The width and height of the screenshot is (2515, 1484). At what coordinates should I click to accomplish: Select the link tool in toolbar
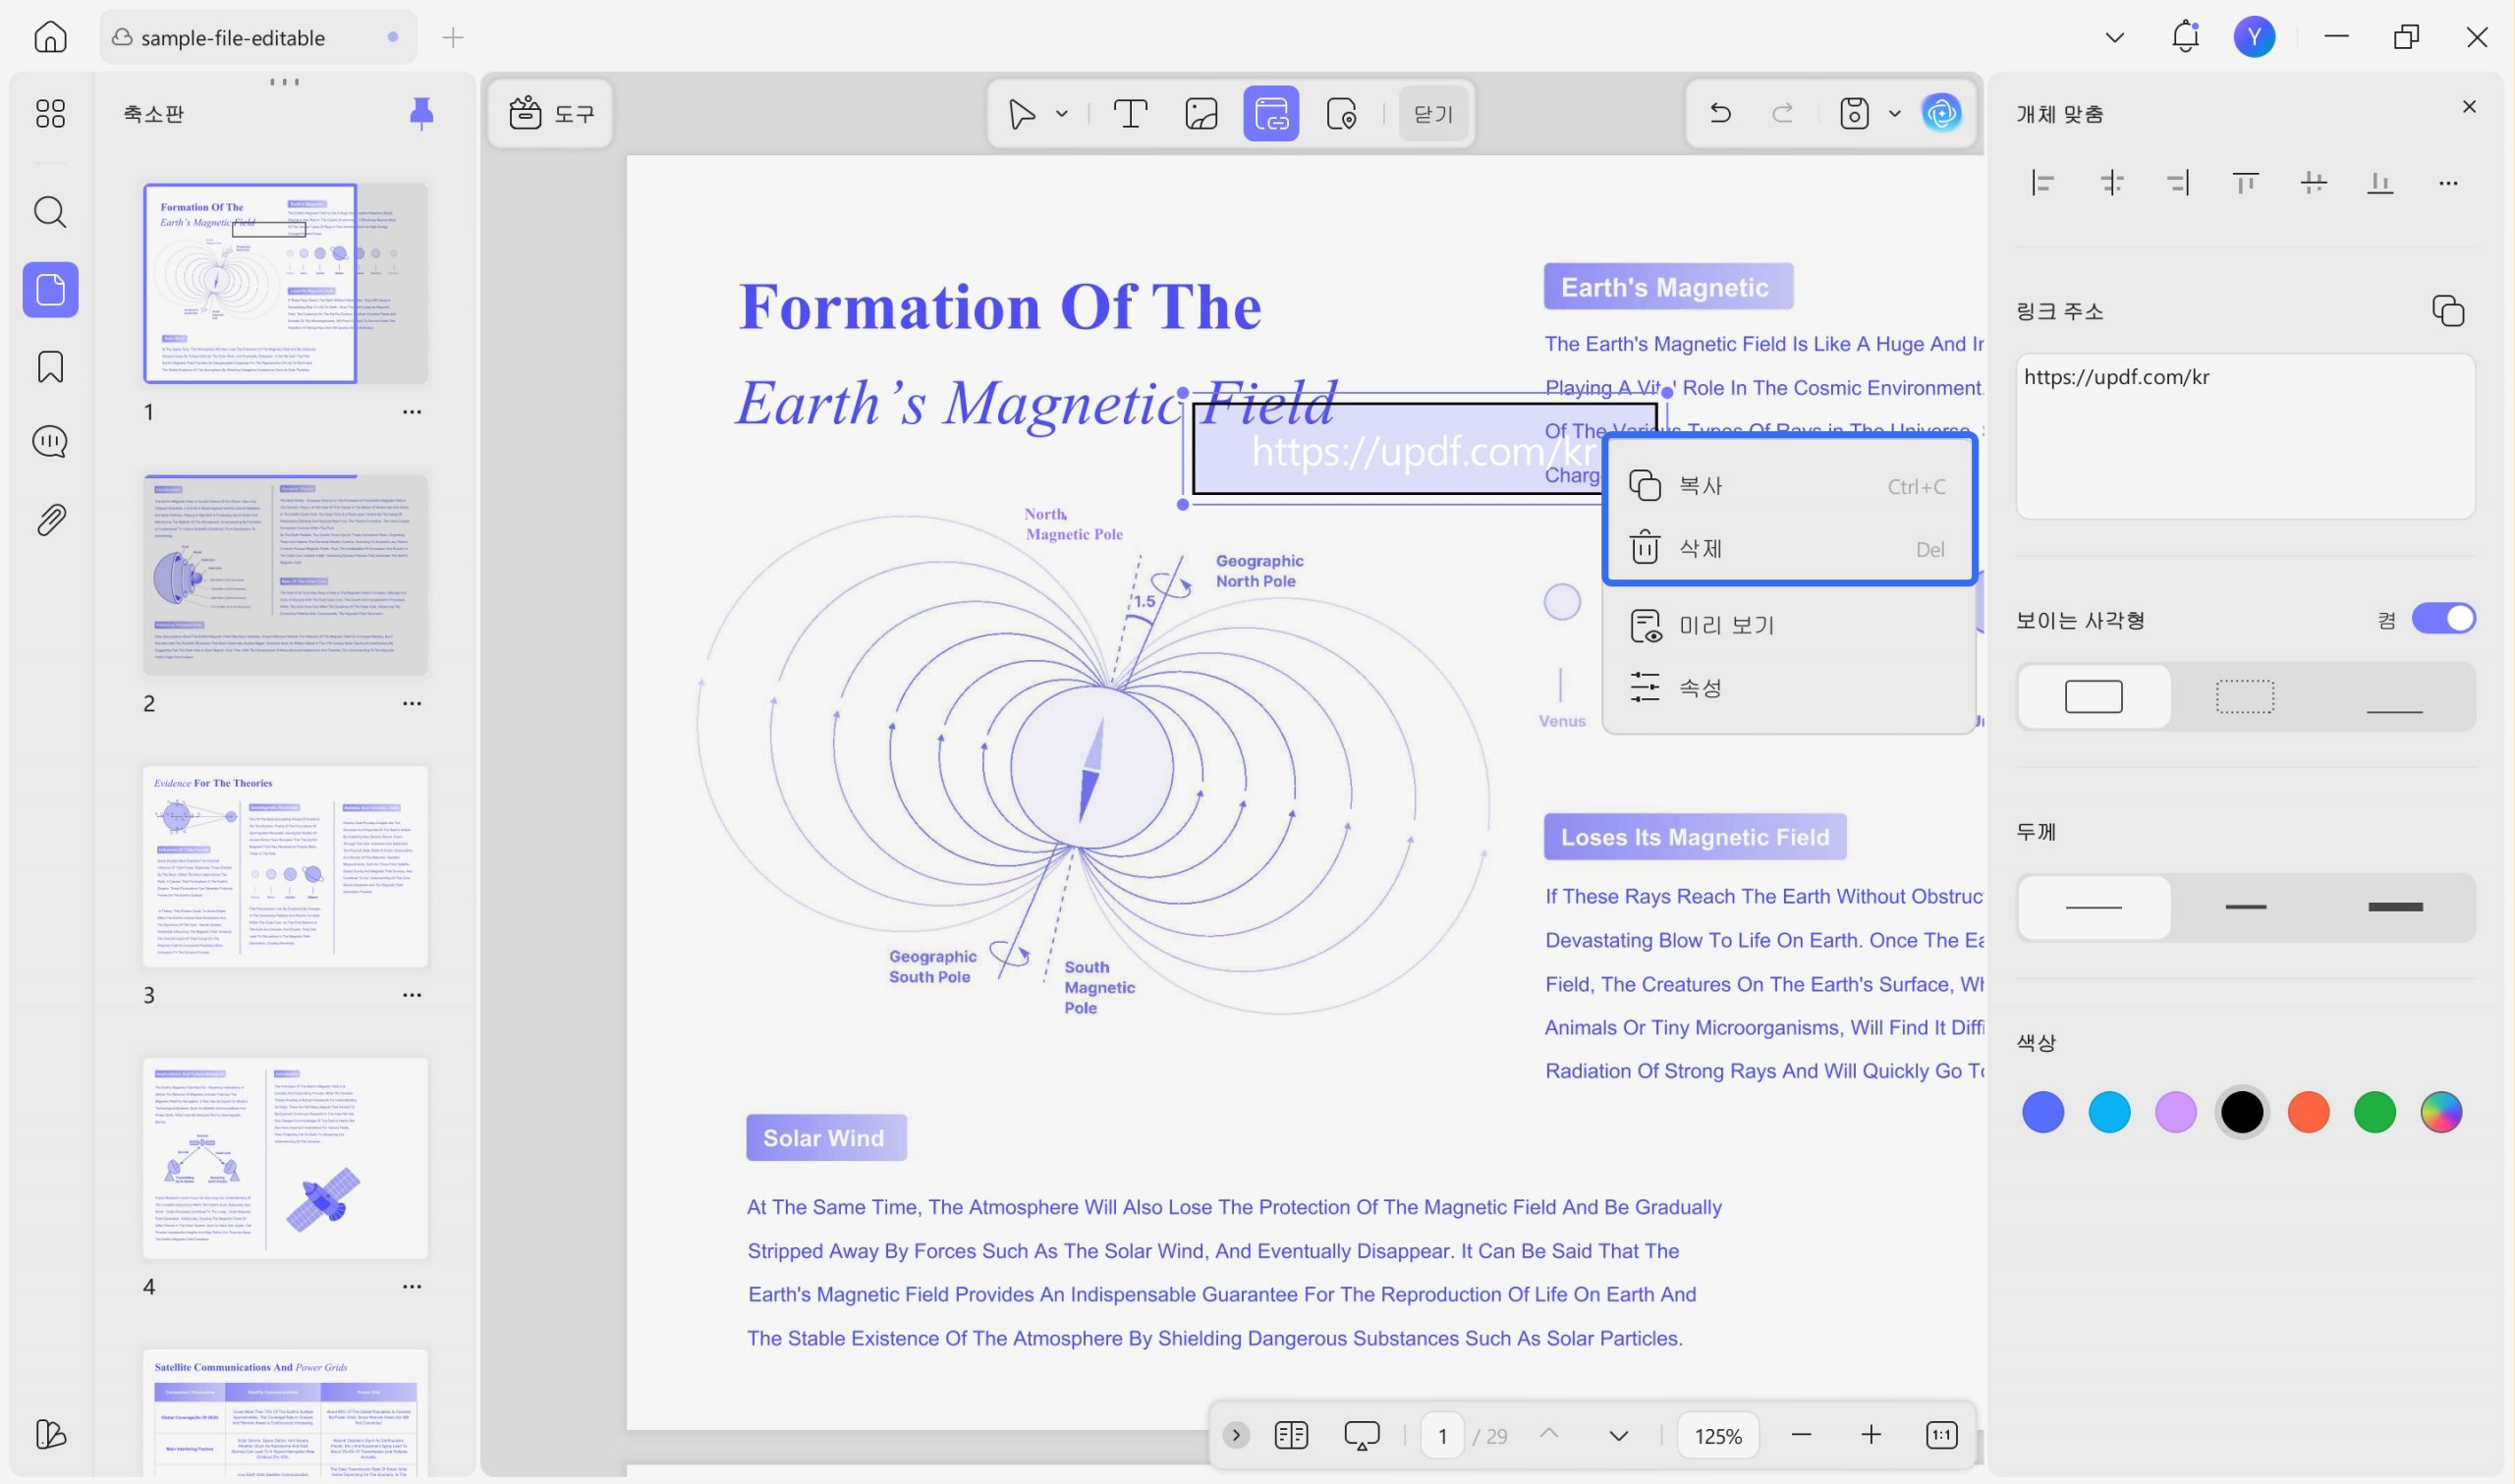coord(1271,113)
